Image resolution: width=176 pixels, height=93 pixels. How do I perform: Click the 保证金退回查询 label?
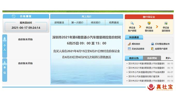166,29
